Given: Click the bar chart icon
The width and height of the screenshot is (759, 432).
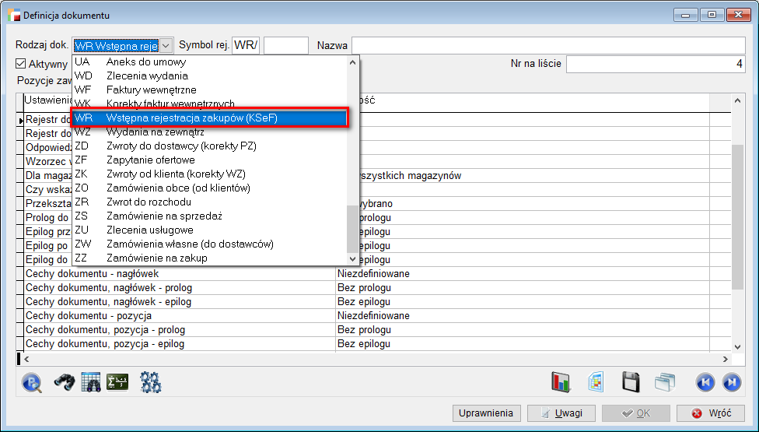Looking at the screenshot, I should (561, 381).
